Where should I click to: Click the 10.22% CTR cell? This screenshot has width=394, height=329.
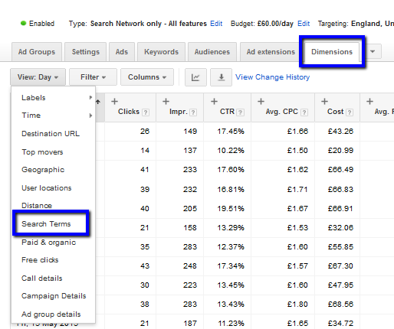[231, 151]
